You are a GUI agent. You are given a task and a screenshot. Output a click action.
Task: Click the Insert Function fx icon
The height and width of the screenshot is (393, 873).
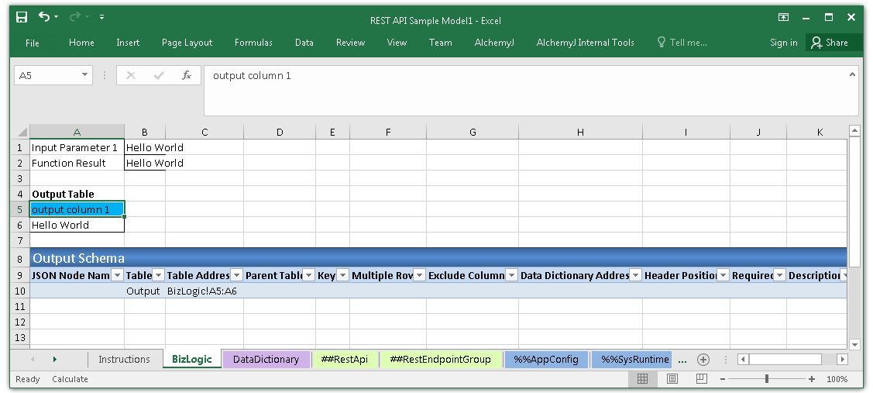[x=187, y=75]
